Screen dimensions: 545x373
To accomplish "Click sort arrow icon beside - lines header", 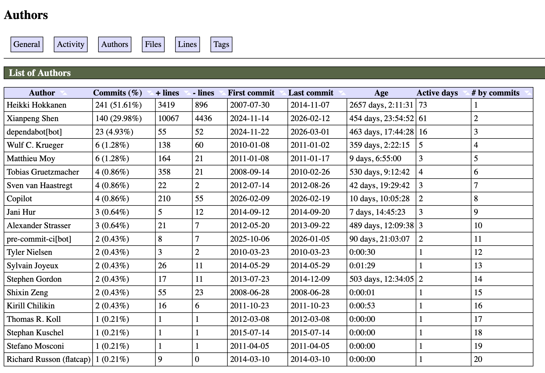I will 222,93.
